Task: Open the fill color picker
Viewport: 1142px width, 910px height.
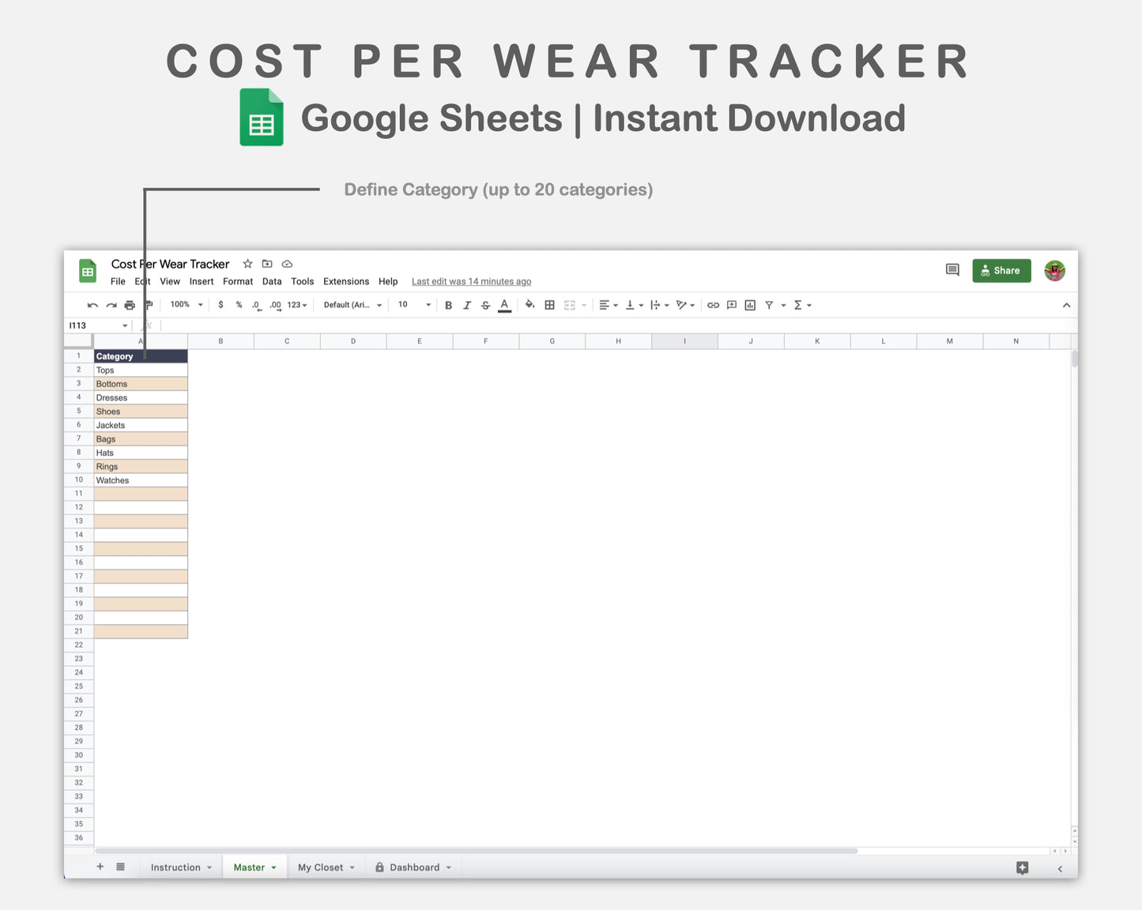Action: coord(530,305)
